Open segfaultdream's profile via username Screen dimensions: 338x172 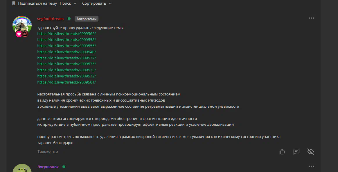point(51,19)
